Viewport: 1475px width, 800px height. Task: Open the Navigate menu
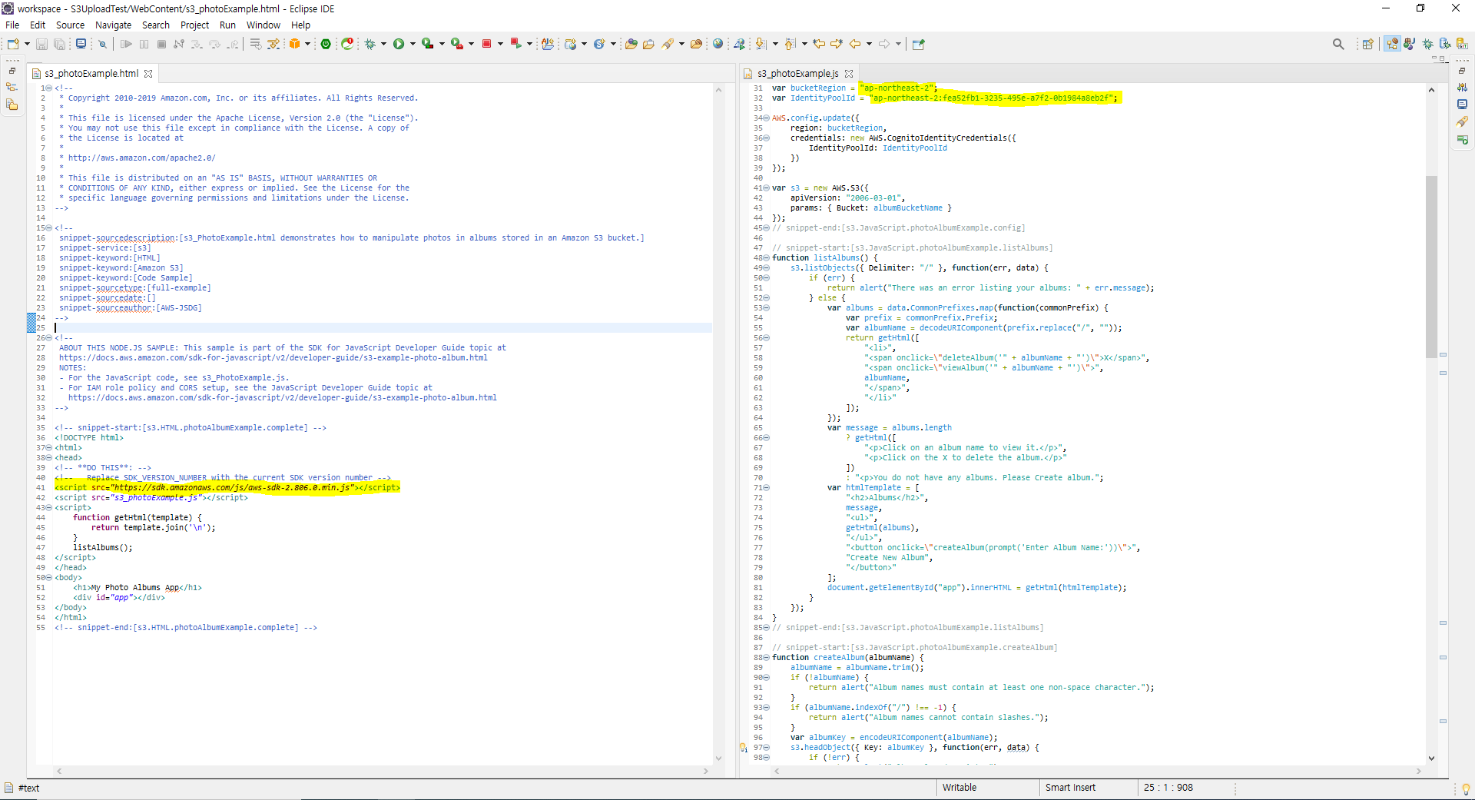click(113, 25)
